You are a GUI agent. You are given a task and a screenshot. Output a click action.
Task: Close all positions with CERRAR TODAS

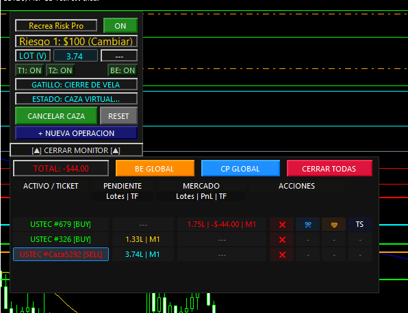pyautogui.click(x=329, y=169)
